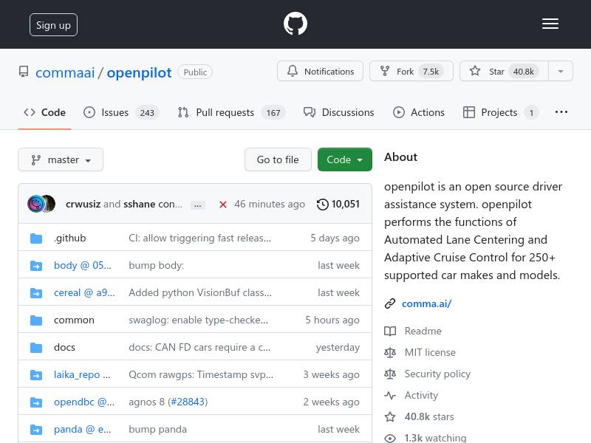591x443 pixels.
Task: Click the docs folder icon
Action: pos(36,347)
